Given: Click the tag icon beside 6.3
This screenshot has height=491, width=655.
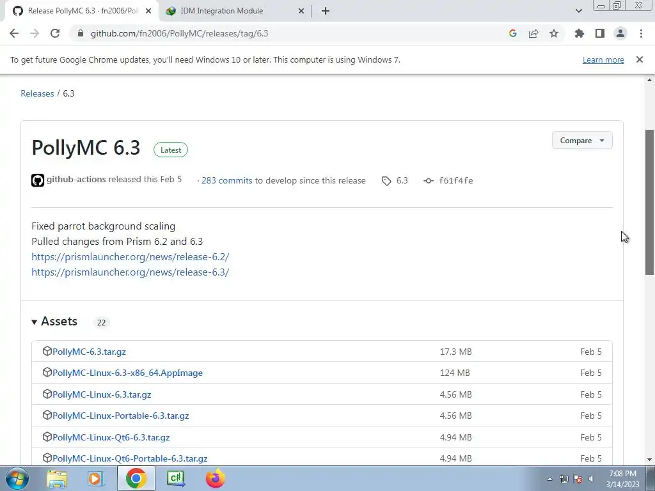Looking at the screenshot, I should (x=386, y=181).
